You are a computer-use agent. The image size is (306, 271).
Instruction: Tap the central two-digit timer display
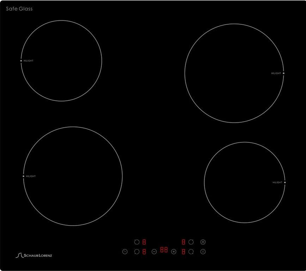(x=164, y=250)
